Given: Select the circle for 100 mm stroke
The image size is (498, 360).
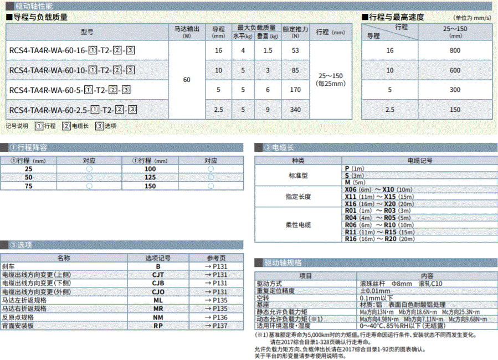Looking at the screenshot, I should [x=211, y=169].
